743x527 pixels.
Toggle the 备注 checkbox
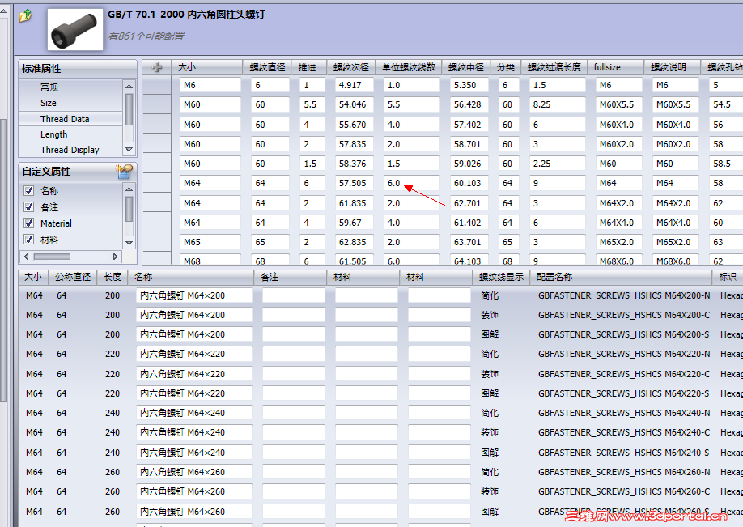[x=30, y=205]
